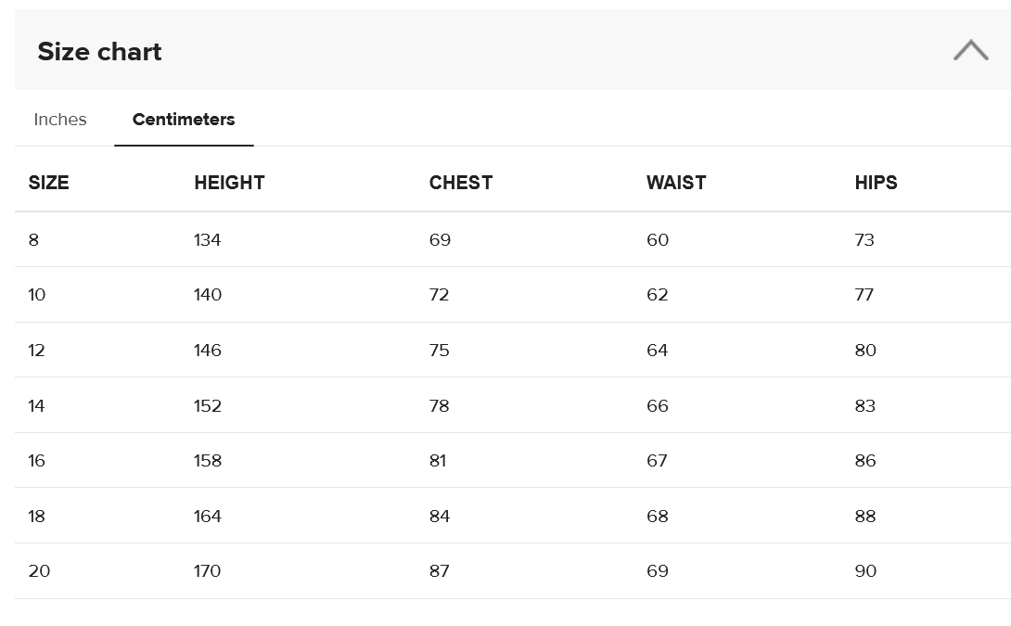Click hips value 90

[x=865, y=571]
